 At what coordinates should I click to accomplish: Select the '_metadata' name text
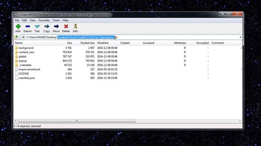[x=25, y=65]
